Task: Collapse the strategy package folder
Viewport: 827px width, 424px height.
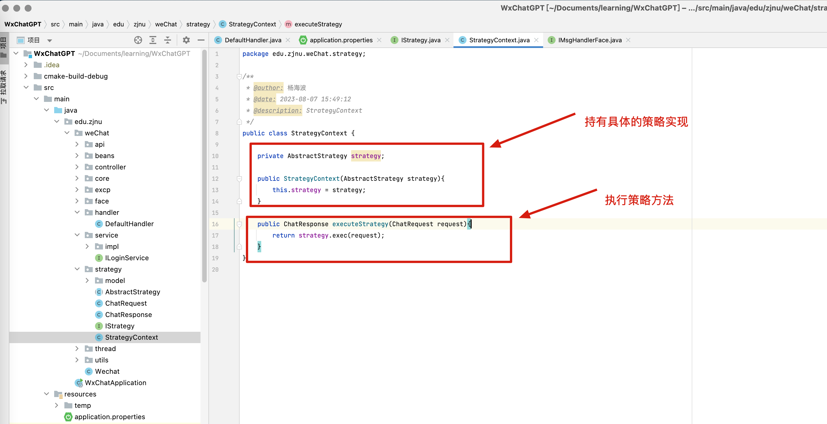Action: [77, 269]
